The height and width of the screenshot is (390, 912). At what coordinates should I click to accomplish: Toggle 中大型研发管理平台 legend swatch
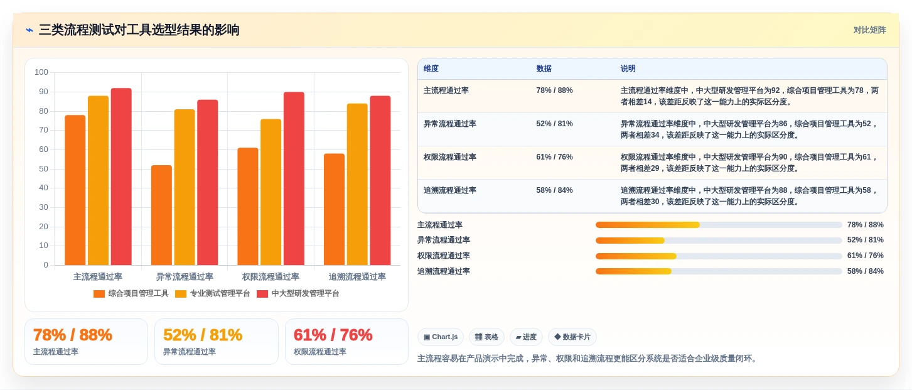pyautogui.click(x=262, y=294)
